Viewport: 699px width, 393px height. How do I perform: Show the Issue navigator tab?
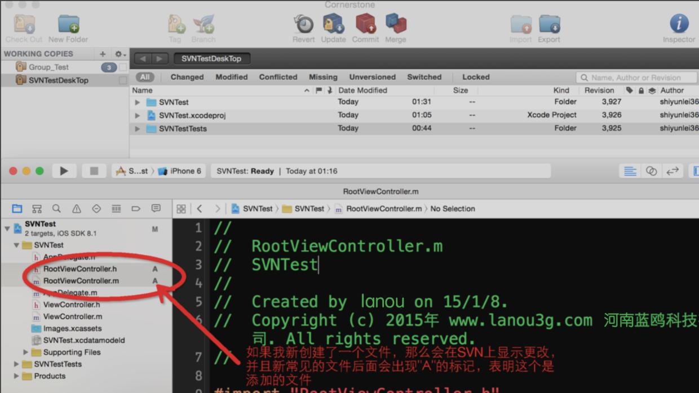(77, 209)
